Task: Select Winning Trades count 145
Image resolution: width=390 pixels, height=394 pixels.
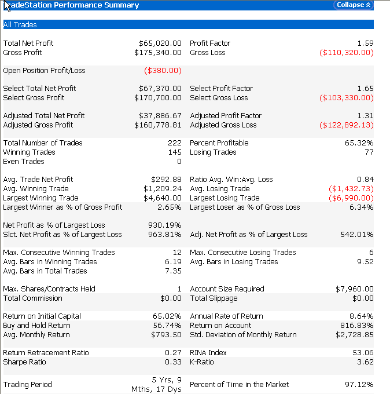Action: point(175,152)
